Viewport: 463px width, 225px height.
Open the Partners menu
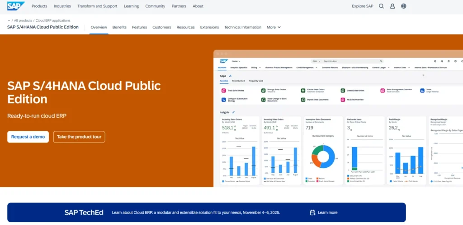click(x=179, y=6)
